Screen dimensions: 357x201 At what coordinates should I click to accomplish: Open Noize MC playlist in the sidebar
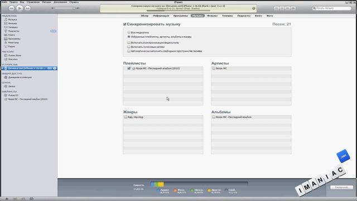click(27, 99)
